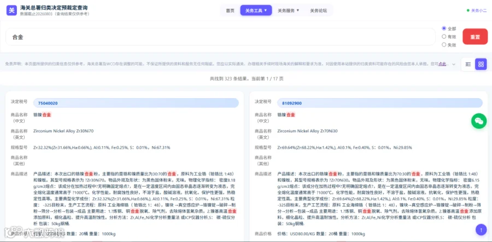The height and width of the screenshot is (242, 492).
Task: Click the tariff code 81092900
Action: [x=380, y=103]
